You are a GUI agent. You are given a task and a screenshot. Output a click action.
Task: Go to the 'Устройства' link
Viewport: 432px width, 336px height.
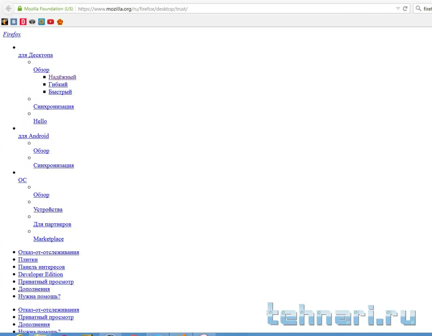tap(48, 210)
